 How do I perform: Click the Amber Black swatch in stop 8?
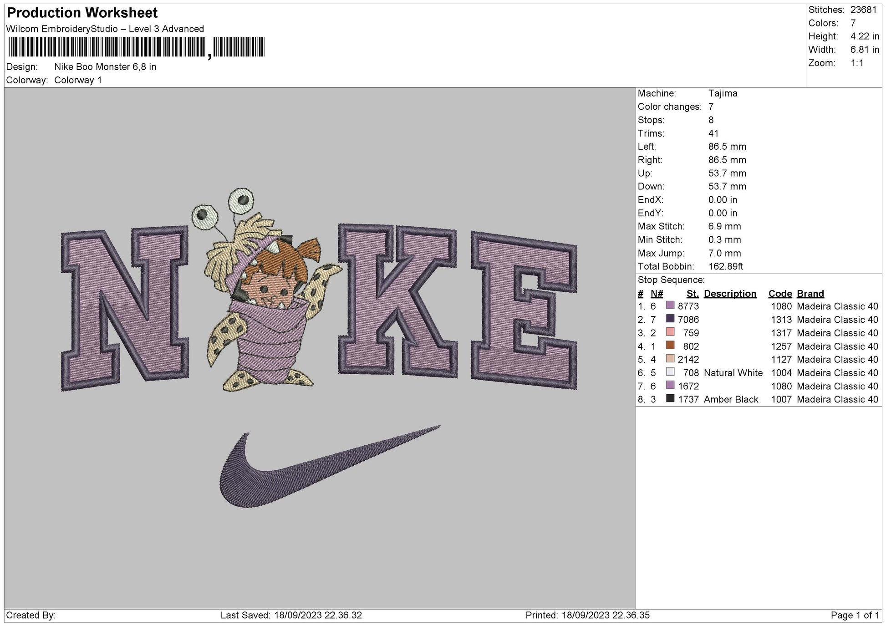click(669, 399)
